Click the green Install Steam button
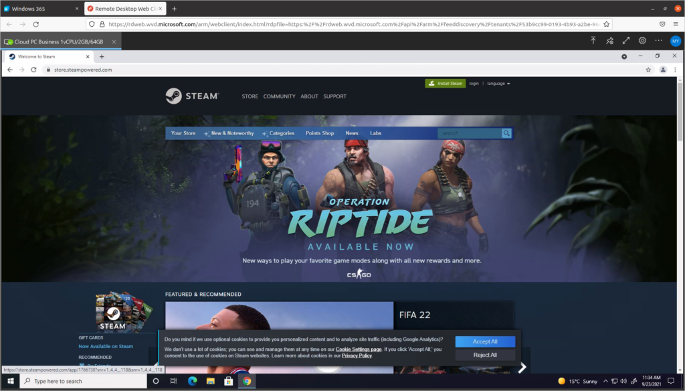685x391 pixels. click(445, 84)
